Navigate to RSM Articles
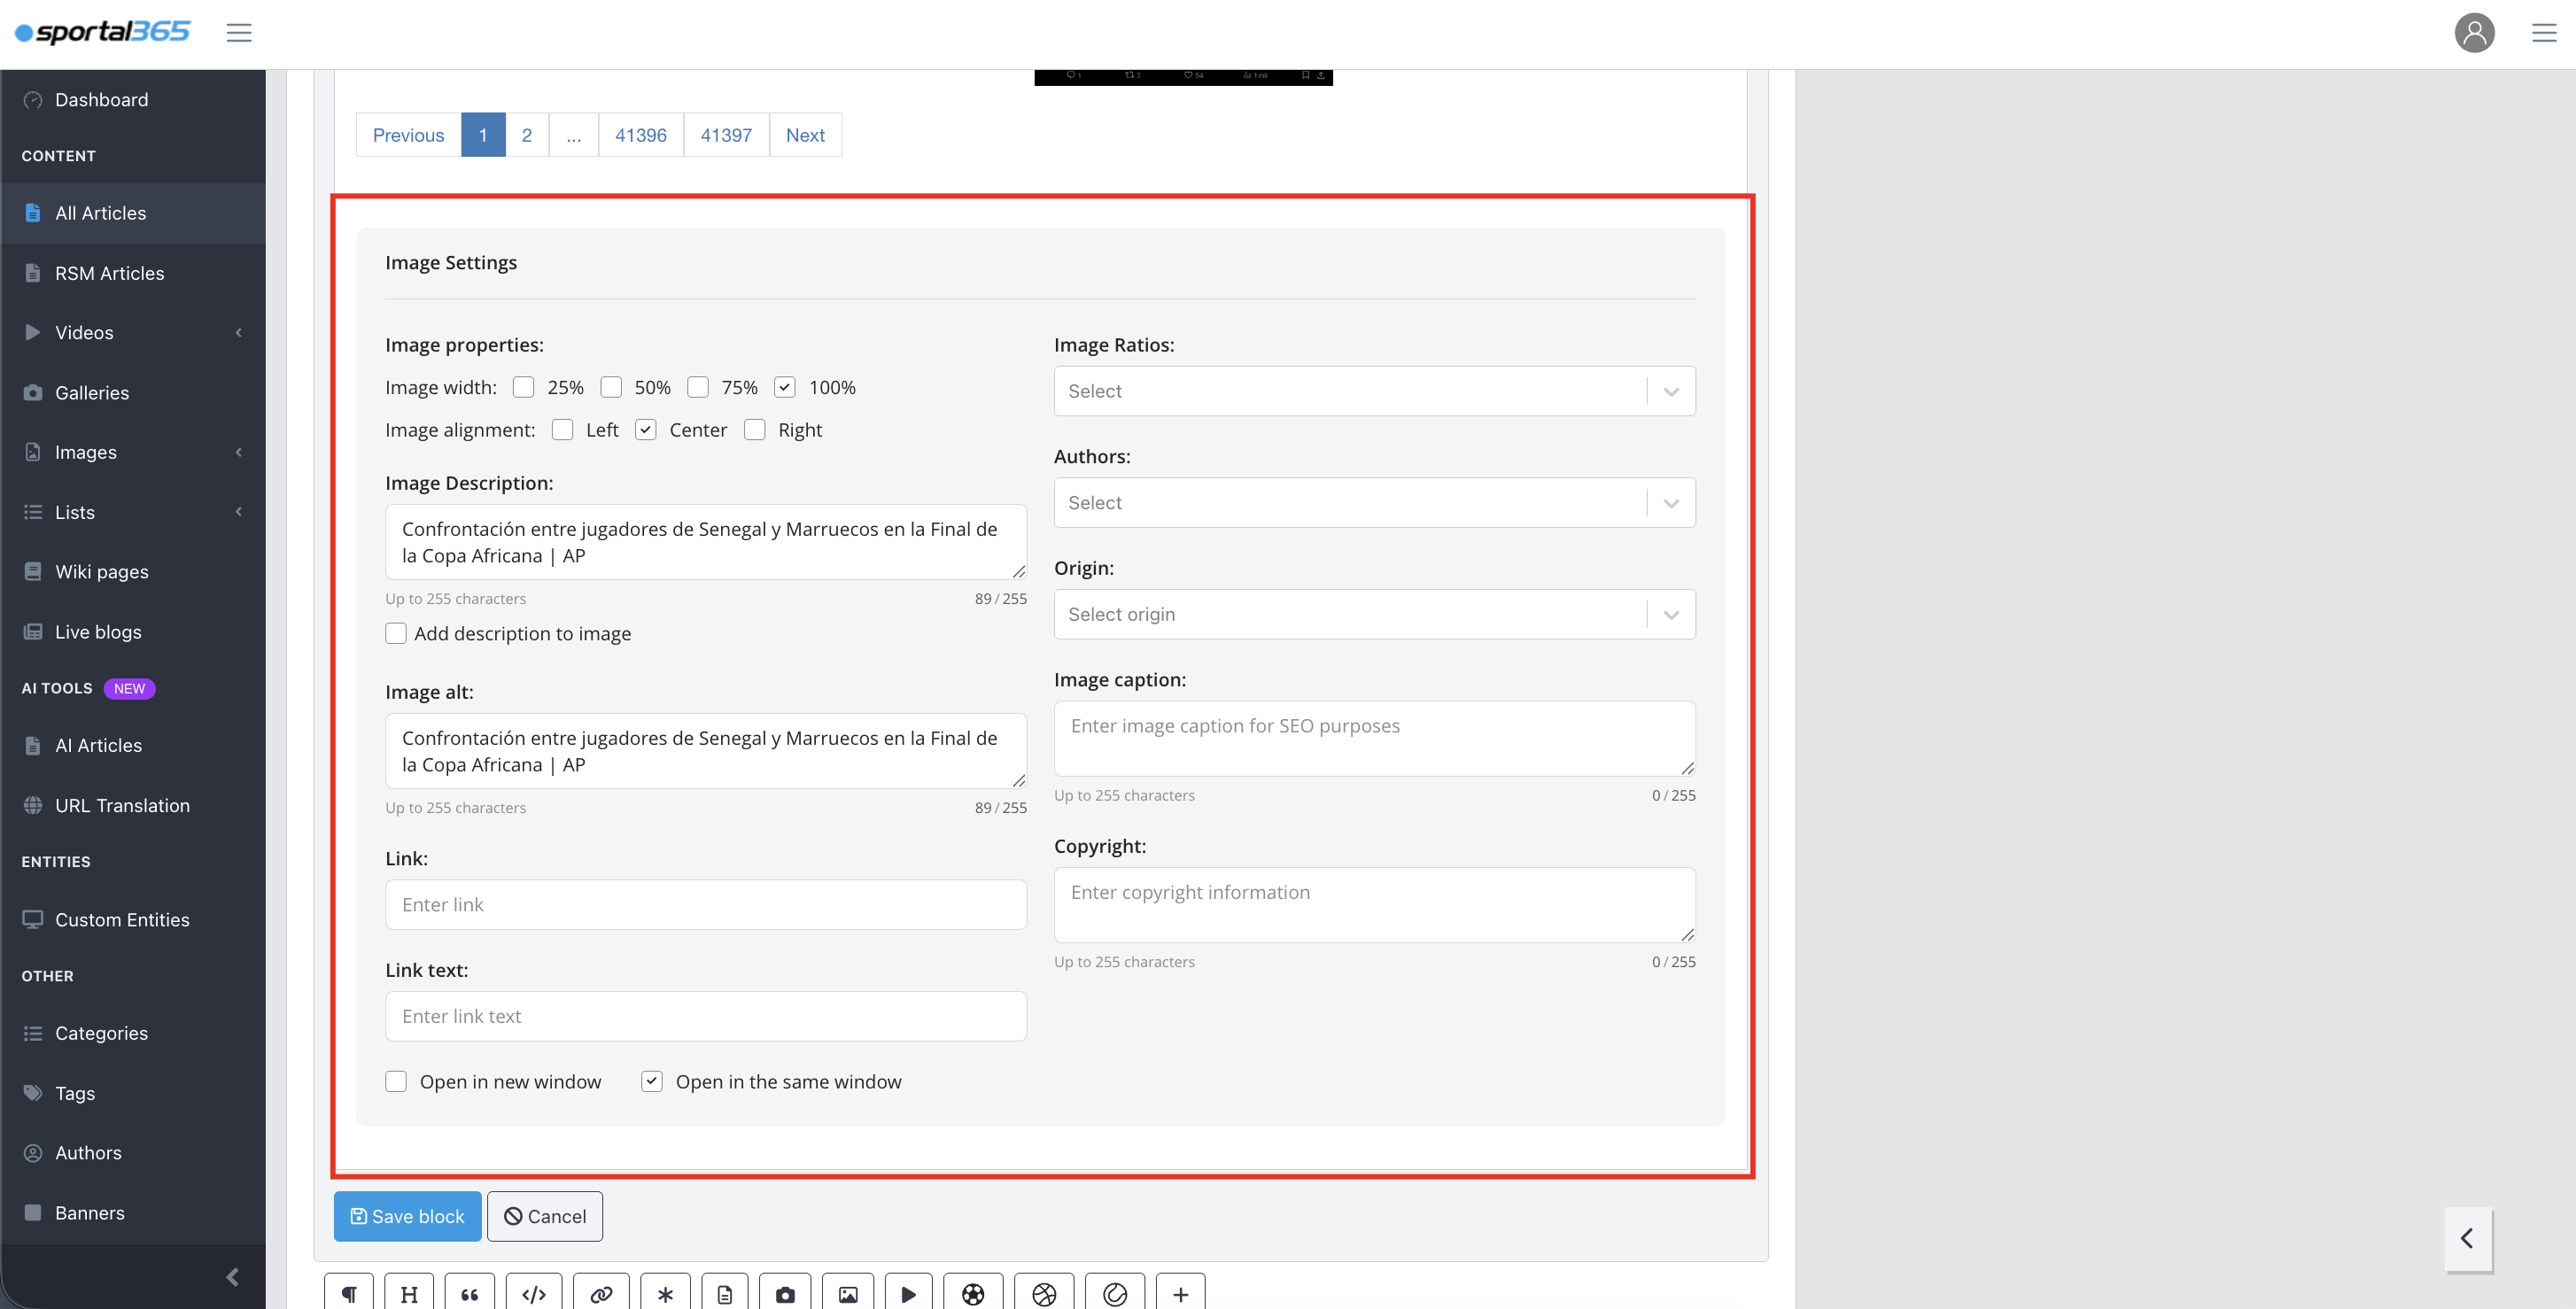This screenshot has height=1309, width=2576. click(x=110, y=272)
